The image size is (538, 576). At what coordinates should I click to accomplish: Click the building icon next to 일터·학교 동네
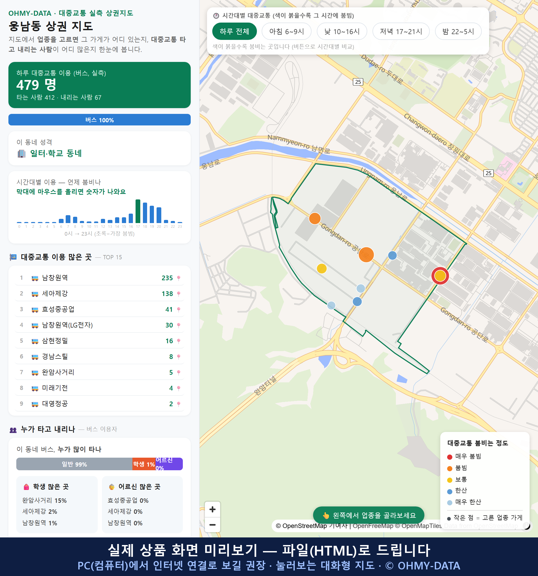pos(22,154)
